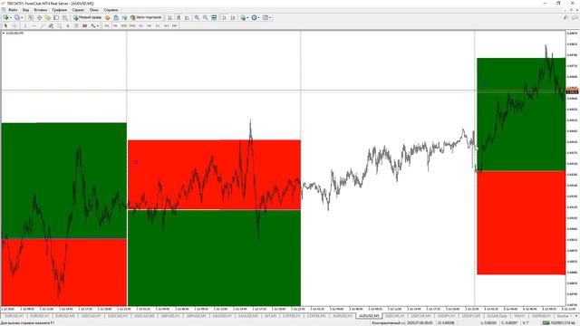Screen dimensions: 580x326
Task: Open the Справка menu
Action: point(111,10)
